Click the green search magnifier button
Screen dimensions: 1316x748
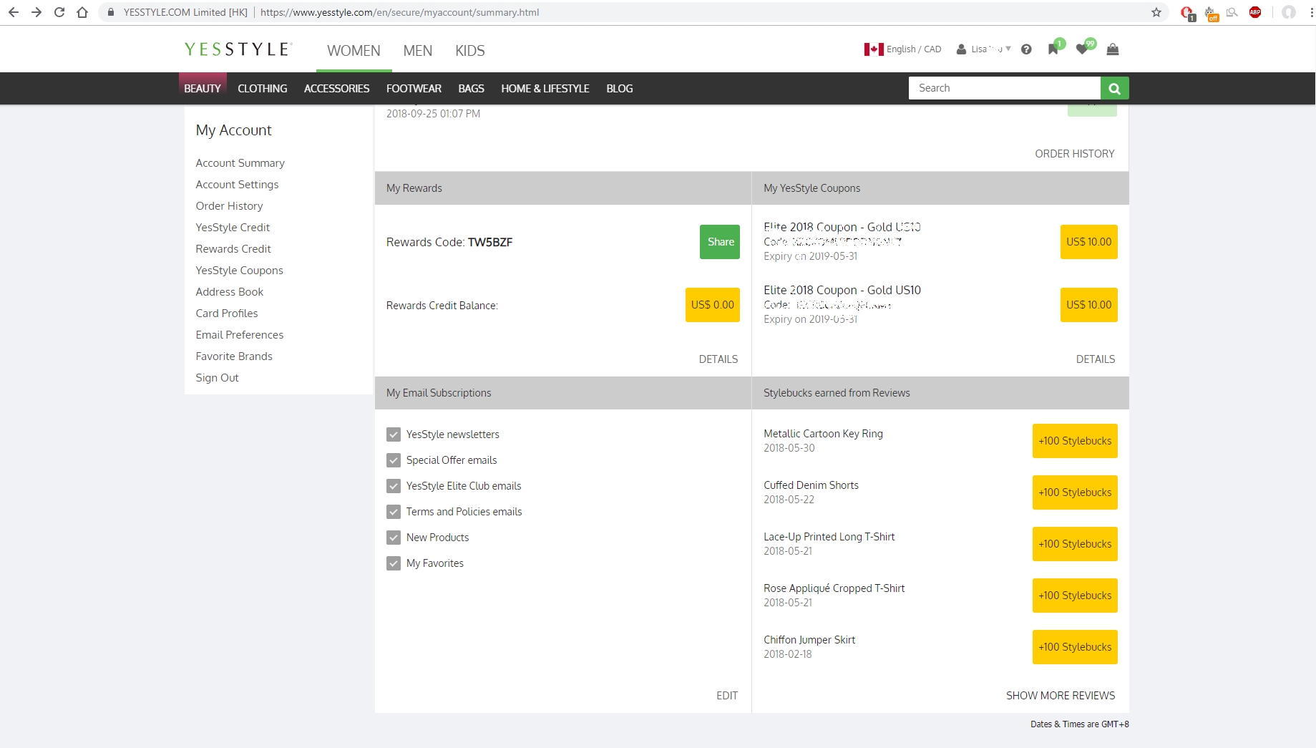(x=1114, y=88)
